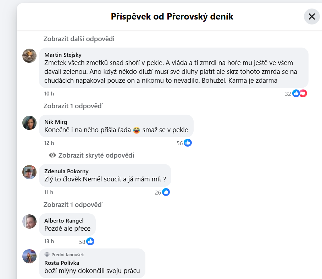Click the '10 h' timestamp on Martin's comment

(x=49, y=94)
